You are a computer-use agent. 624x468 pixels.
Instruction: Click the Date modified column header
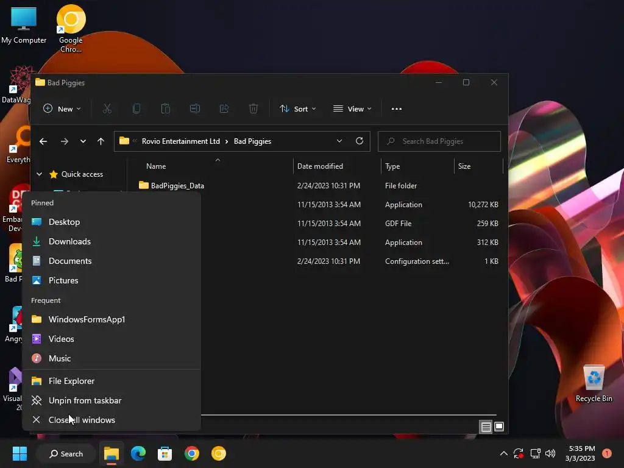pos(337,166)
